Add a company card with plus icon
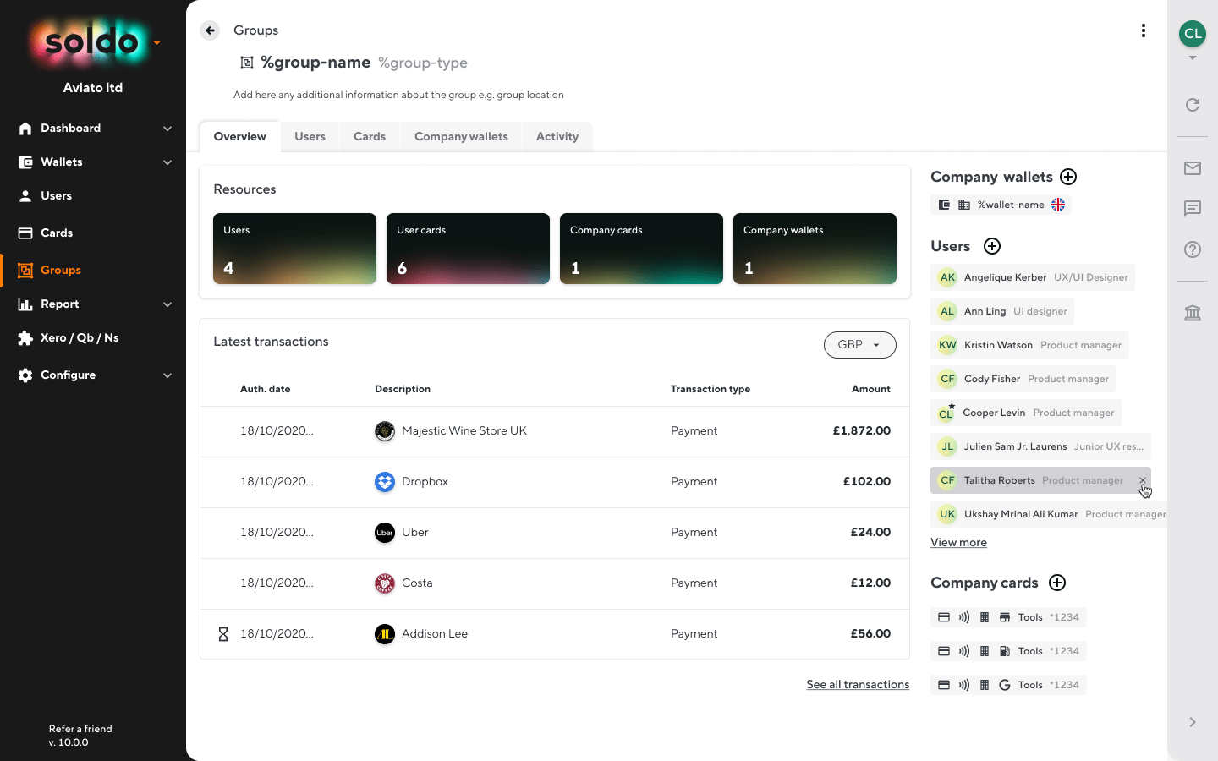Screen dimensions: 1218x761 (x=1057, y=583)
